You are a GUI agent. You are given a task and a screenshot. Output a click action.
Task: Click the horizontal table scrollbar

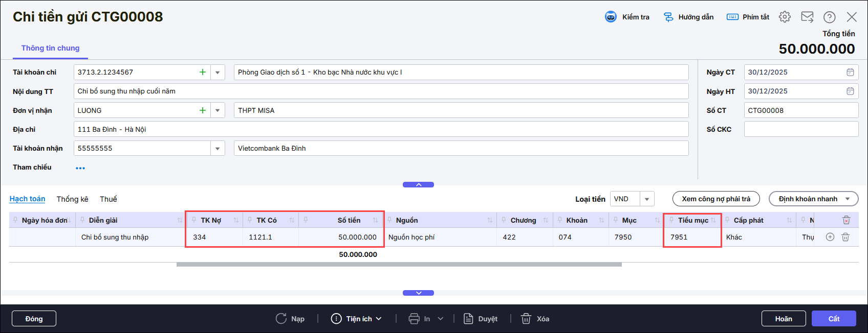click(x=399, y=265)
